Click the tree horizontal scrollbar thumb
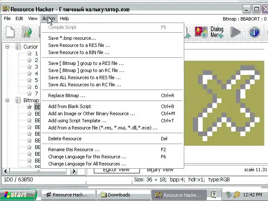268x201 pixels. (38, 171)
